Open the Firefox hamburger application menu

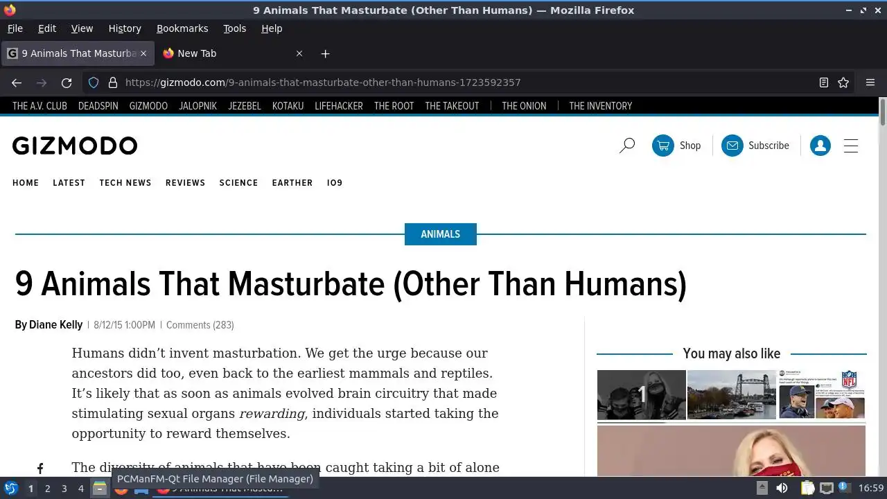(870, 82)
